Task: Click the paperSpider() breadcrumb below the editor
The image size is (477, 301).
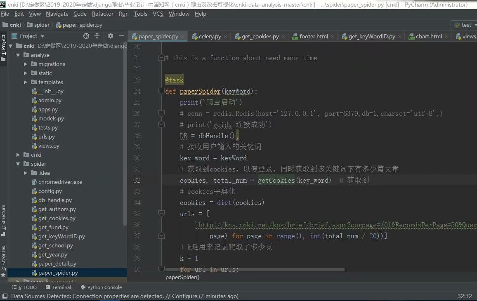Action: pyautogui.click(x=182, y=277)
